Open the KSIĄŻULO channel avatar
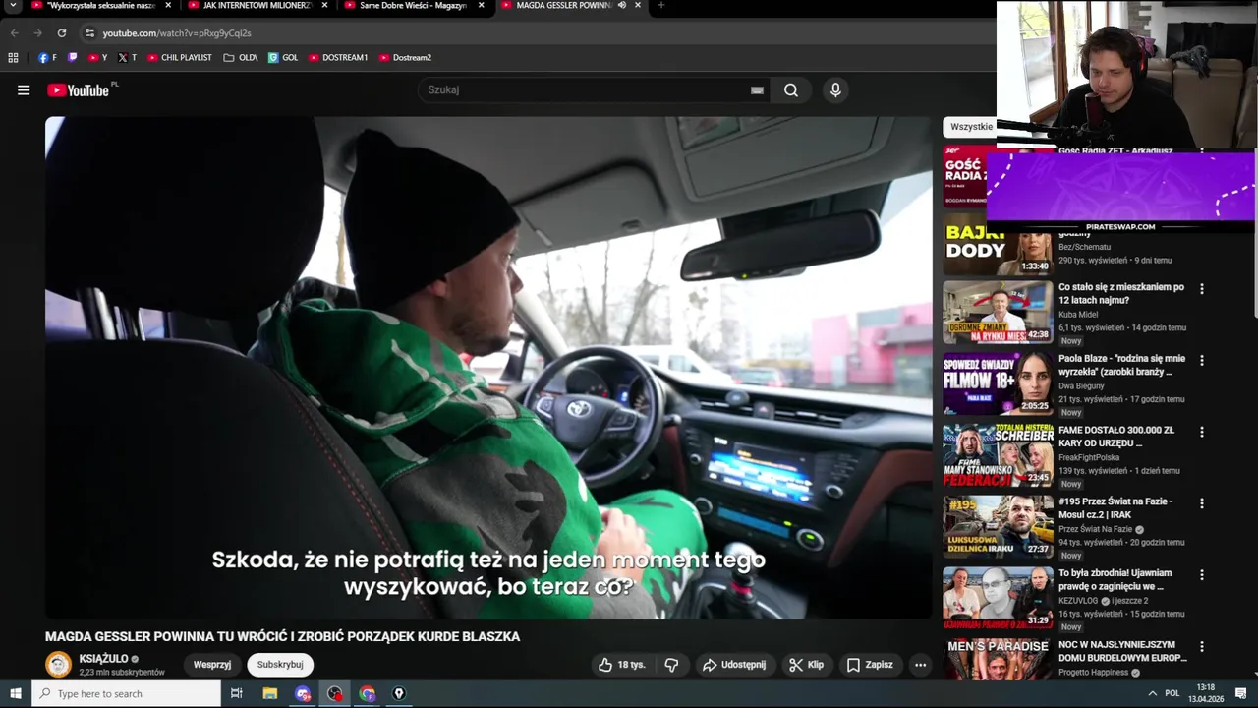Screen dimensions: 1258x708 (x=59, y=665)
